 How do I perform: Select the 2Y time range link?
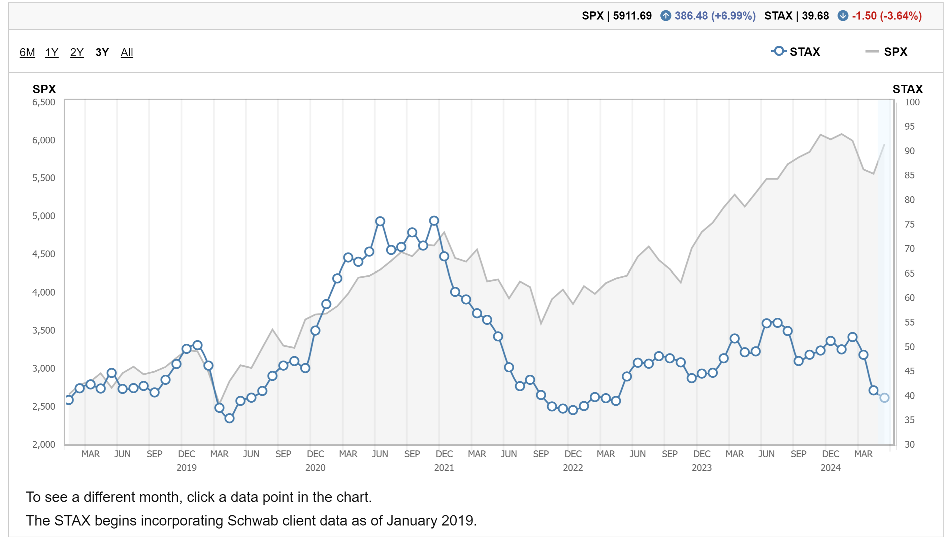(x=77, y=53)
